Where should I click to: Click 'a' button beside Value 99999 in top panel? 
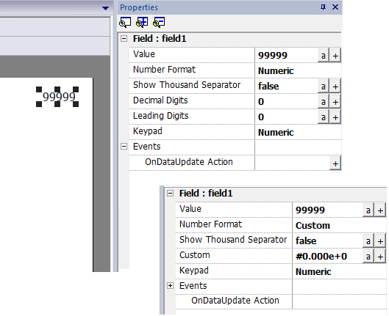324,56
